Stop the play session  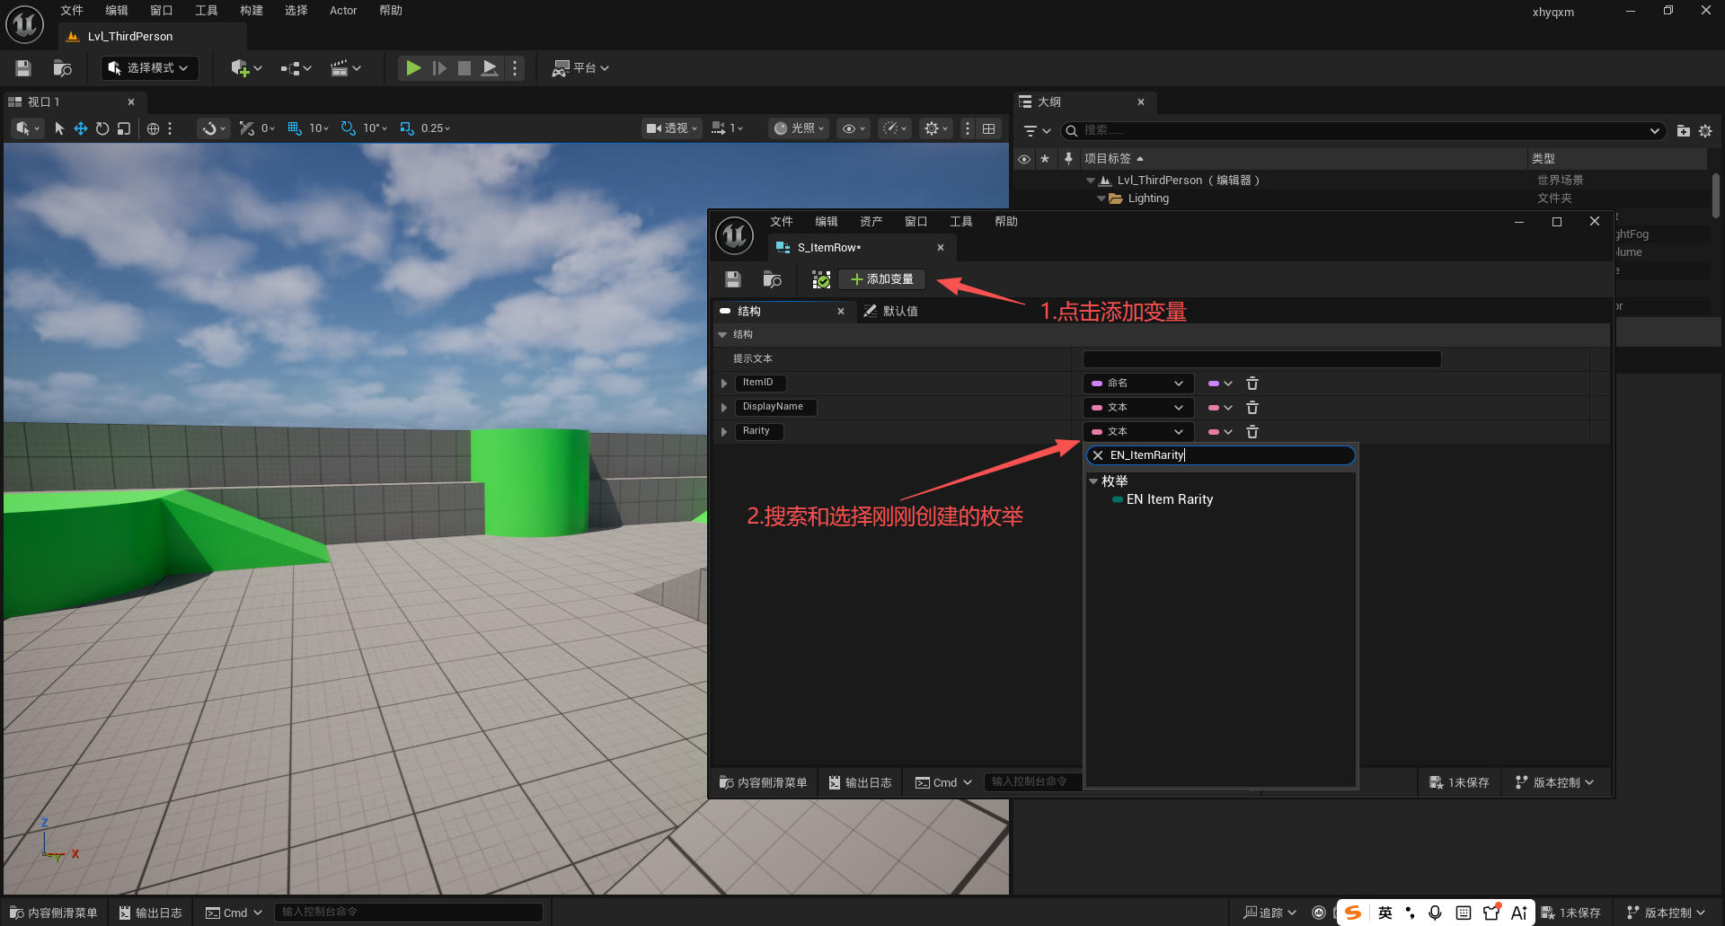coord(464,68)
